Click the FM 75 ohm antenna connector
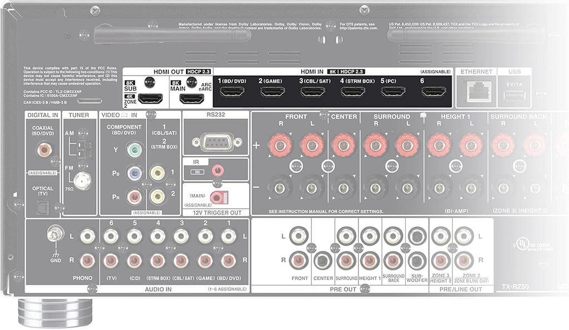Image resolution: width=569 pixels, height=330 pixels. tap(82, 180)
